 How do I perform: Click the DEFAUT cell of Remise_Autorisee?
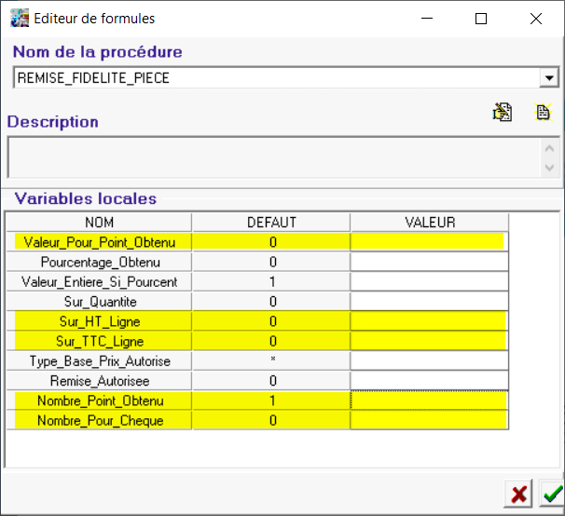tap(271, 381)
